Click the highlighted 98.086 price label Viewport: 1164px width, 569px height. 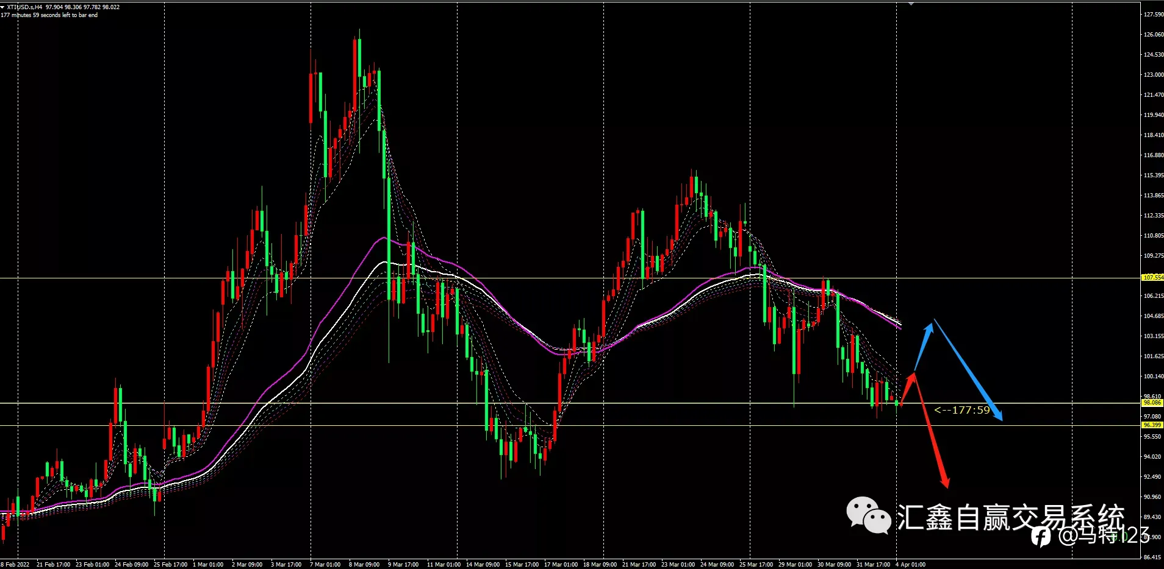tap(1152, 403)
